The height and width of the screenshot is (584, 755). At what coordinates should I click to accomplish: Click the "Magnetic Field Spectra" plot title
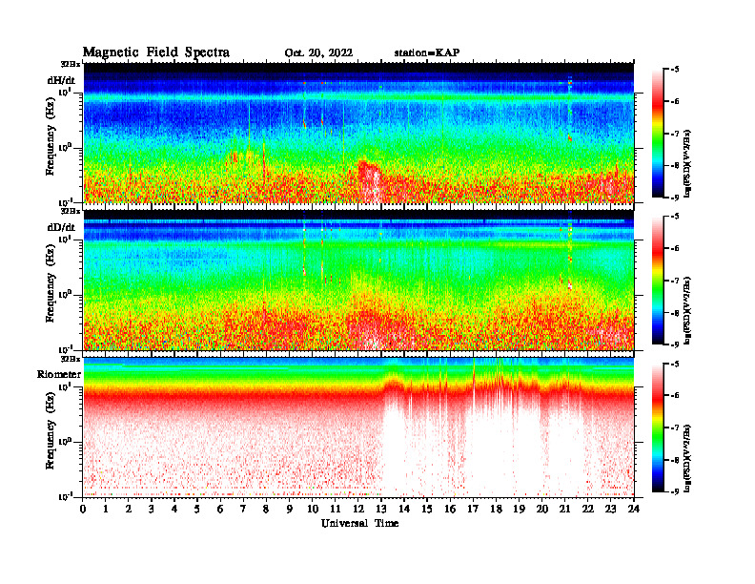pyautogui.click(x=156, y=52)
